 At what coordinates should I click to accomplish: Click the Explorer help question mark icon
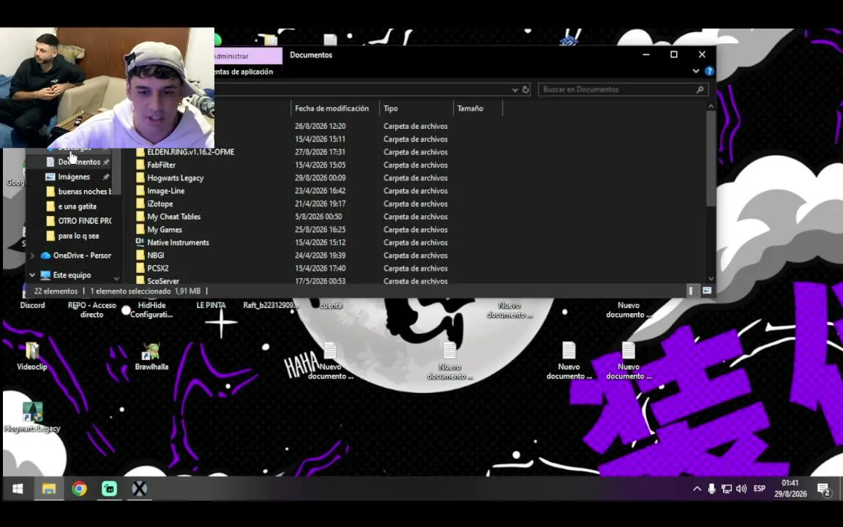point(709,71)
